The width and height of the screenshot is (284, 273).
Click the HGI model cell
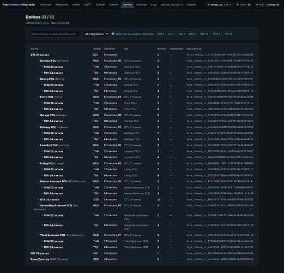click(x=95, y=253)
